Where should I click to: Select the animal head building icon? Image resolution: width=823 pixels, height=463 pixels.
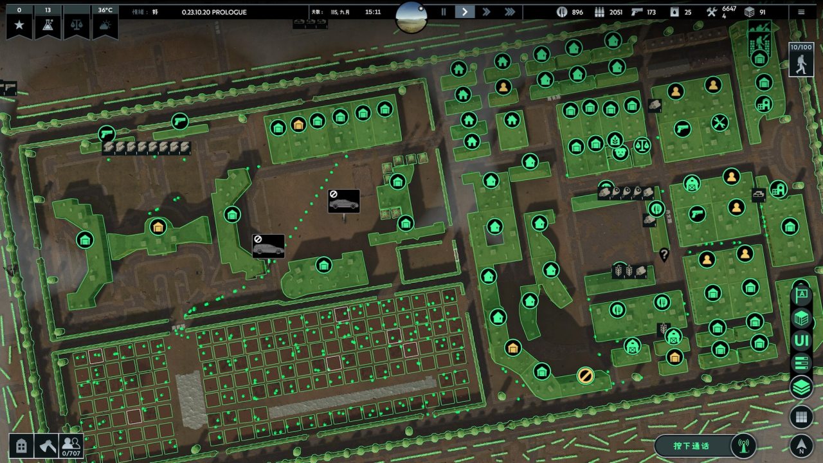pos(620,153)
